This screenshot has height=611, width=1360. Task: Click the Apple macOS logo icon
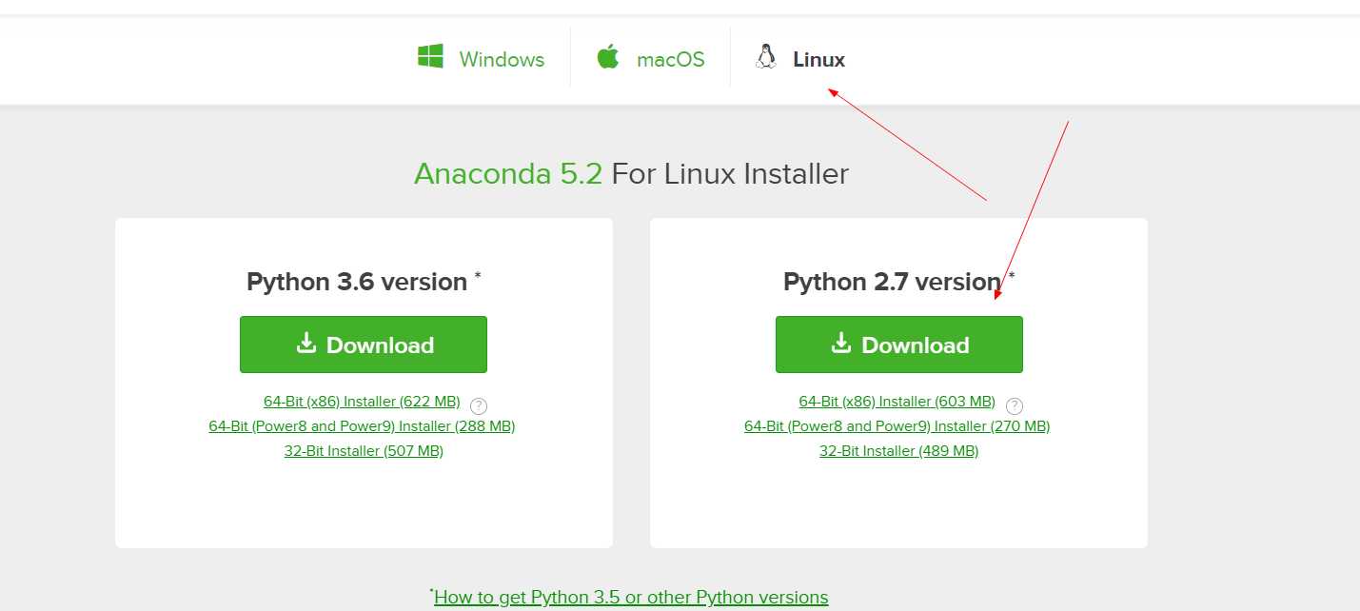click(607, 56)
